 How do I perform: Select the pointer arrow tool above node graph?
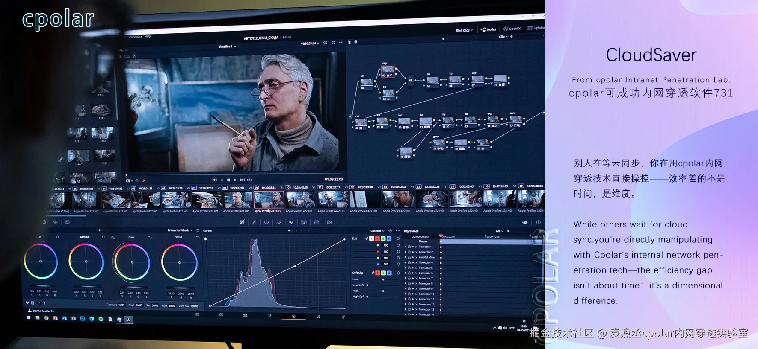(x=349, y=42)
